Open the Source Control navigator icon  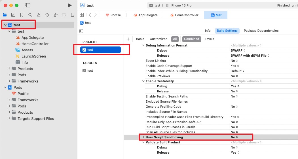[x=13, y=15]
